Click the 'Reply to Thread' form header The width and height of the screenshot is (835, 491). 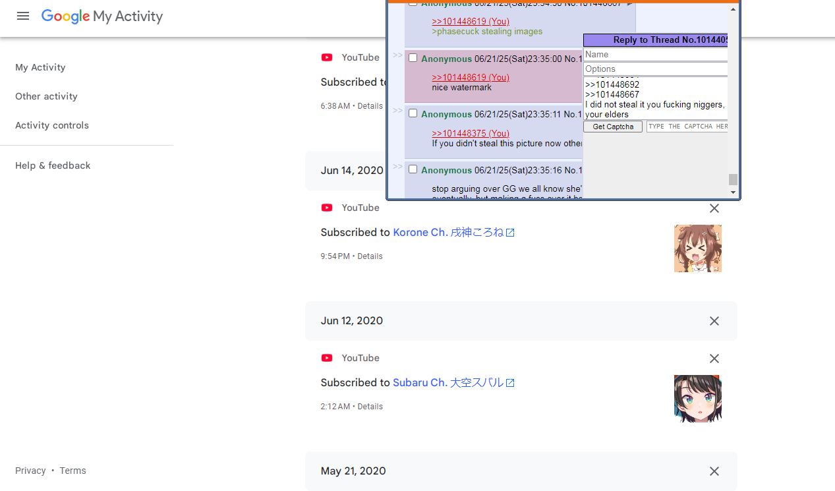pos(656,40)
